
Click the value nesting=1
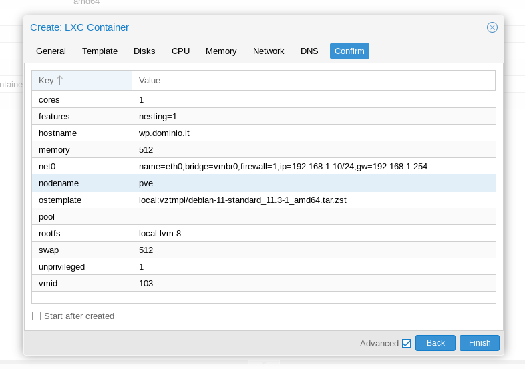(158, 116)
